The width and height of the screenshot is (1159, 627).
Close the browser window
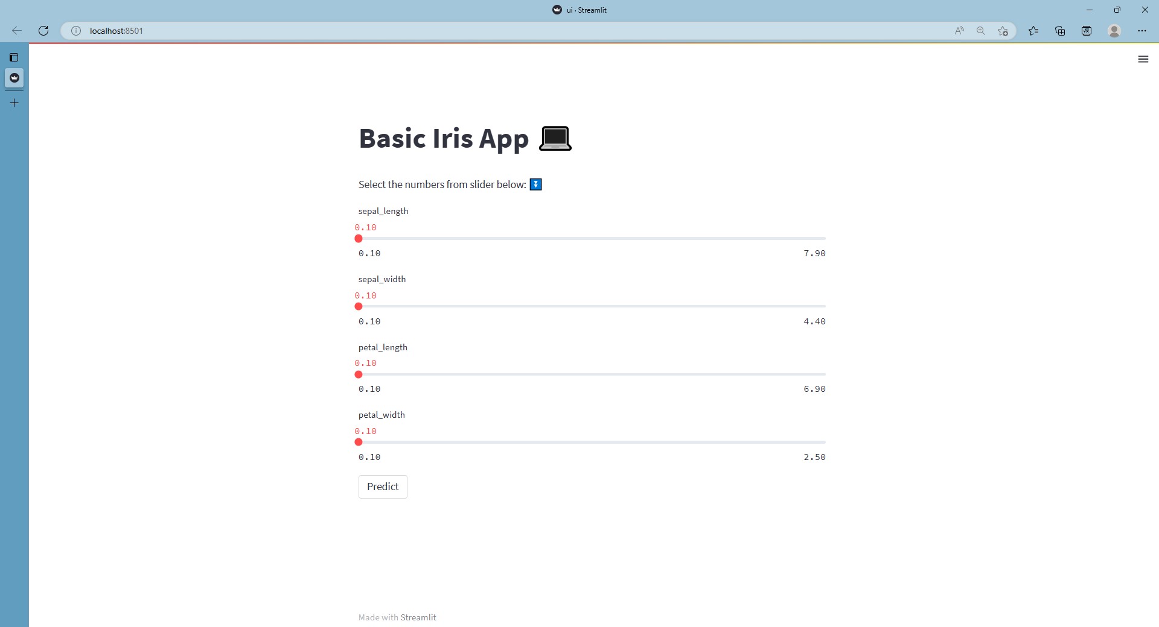(x=1145, y=10)
